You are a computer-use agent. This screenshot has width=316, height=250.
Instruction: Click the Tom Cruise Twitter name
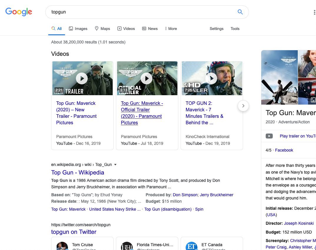(x=82, y=245)
